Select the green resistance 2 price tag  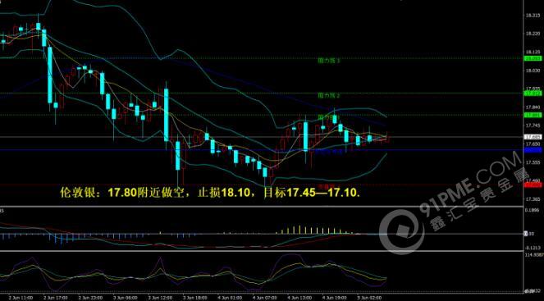click(x=533, y=93)
